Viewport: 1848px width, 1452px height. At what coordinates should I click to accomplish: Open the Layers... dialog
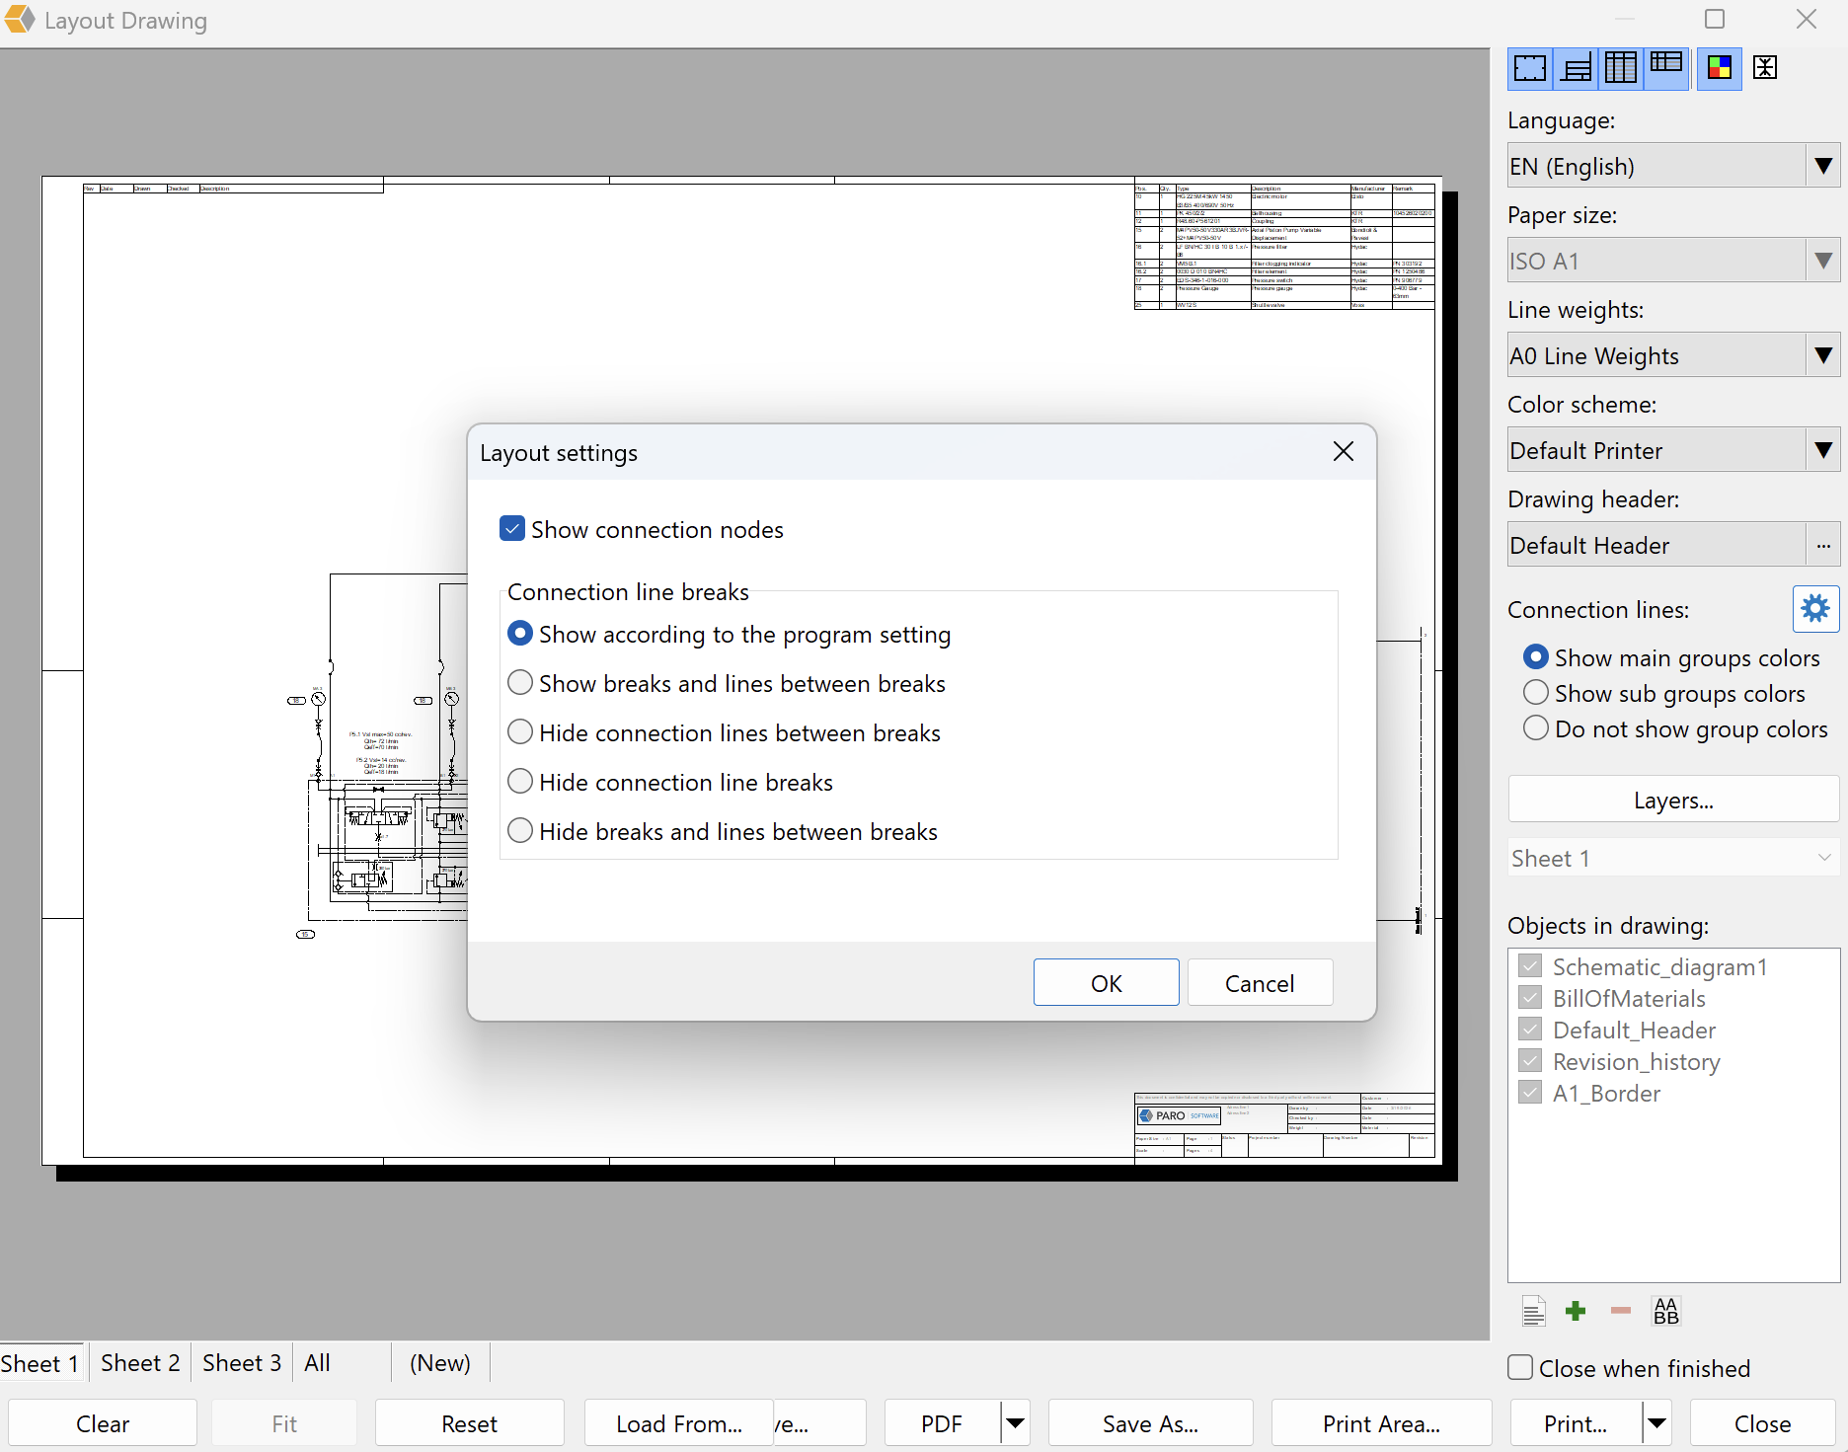point(1673,800)
